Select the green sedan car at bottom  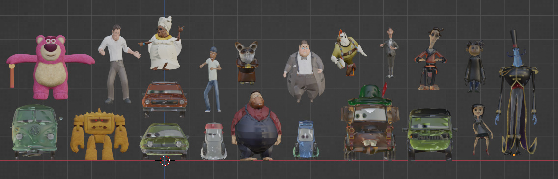pyautogui.click(x=165, y=140)
